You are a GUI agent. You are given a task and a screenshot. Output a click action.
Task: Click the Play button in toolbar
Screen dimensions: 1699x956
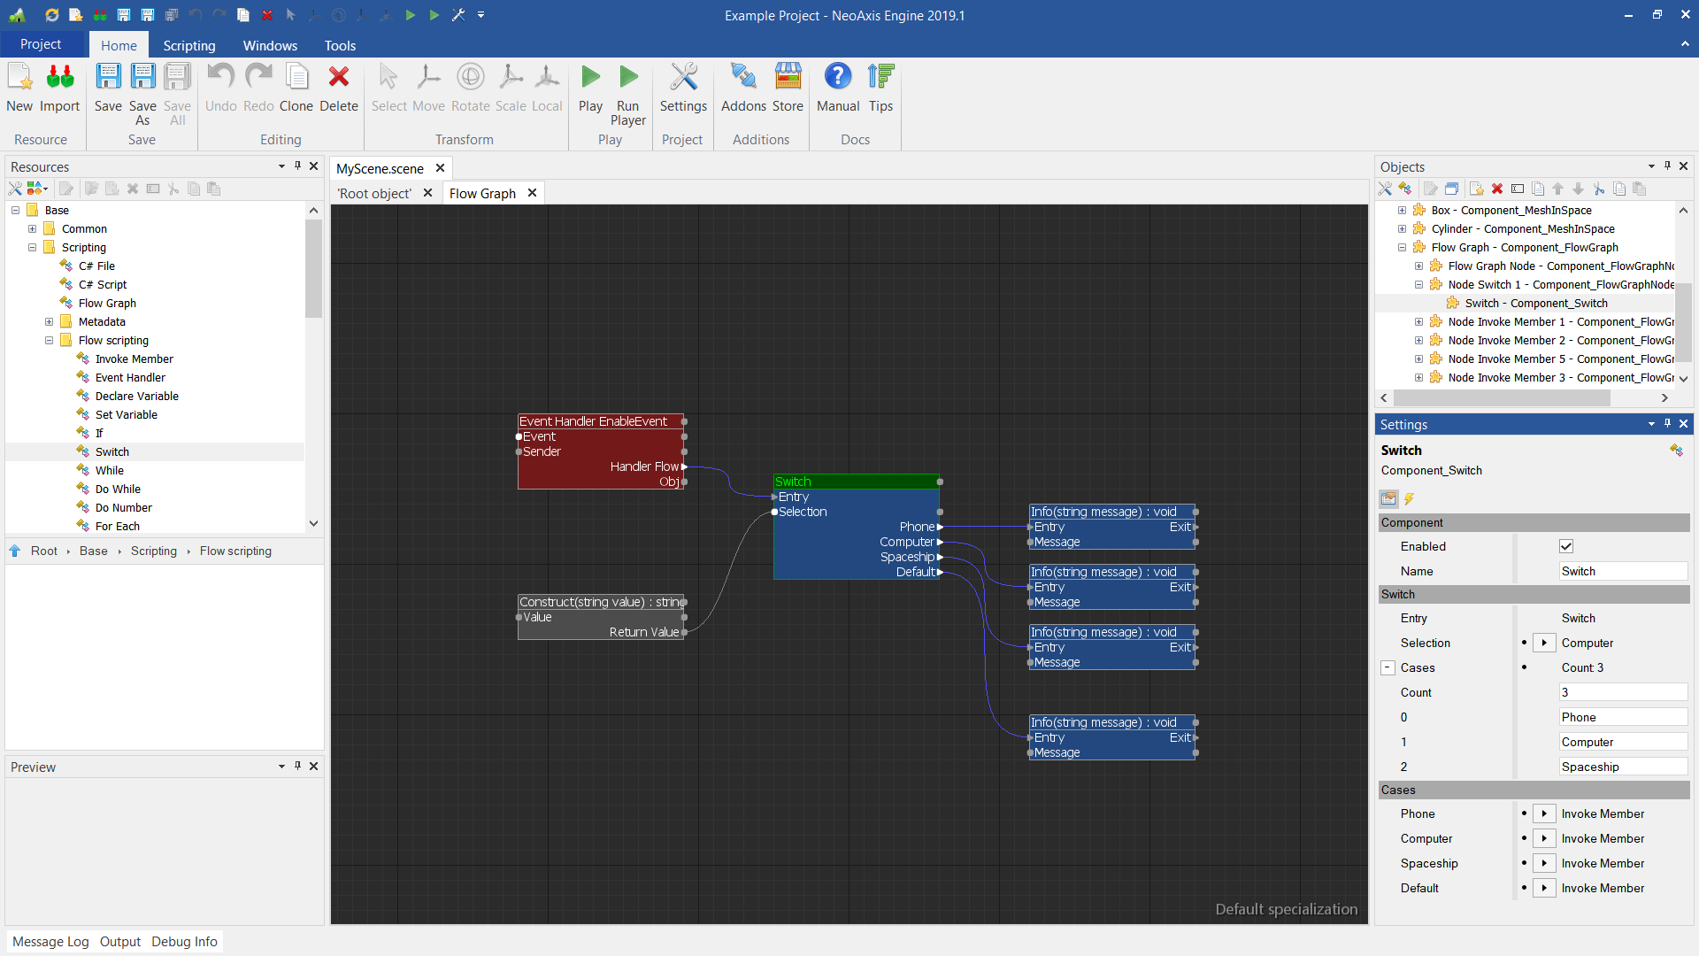click(x=589, y=88)
